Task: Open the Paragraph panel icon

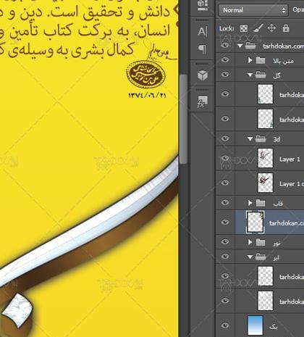Action: (x=202, y=49)
